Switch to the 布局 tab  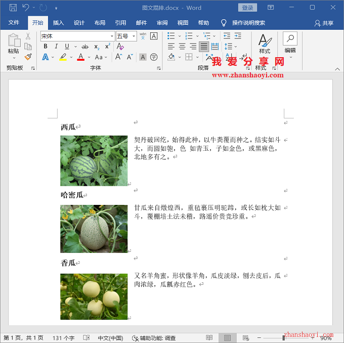[x=100, y=23]
